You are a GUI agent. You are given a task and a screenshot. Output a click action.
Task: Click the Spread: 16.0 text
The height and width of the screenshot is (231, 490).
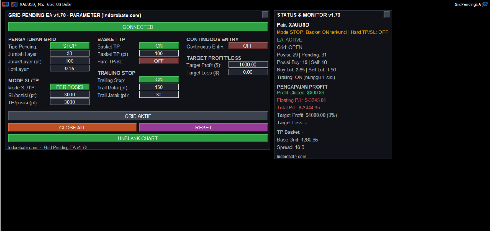click(x=290, y=147)
